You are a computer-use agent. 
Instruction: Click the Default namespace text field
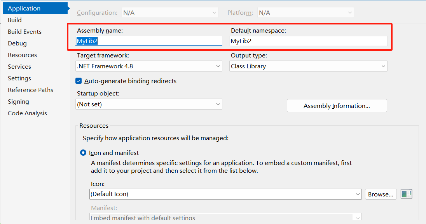tap(308, 41)
